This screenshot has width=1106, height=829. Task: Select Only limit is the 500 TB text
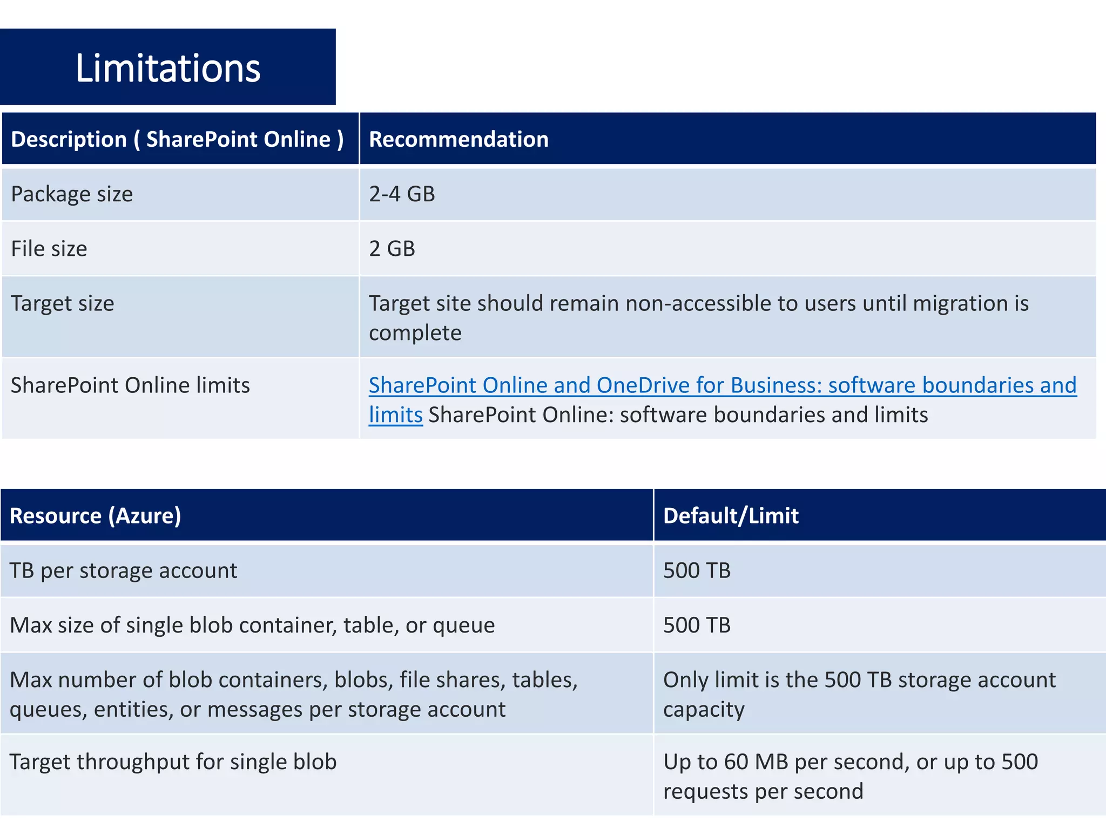(859, 694)
